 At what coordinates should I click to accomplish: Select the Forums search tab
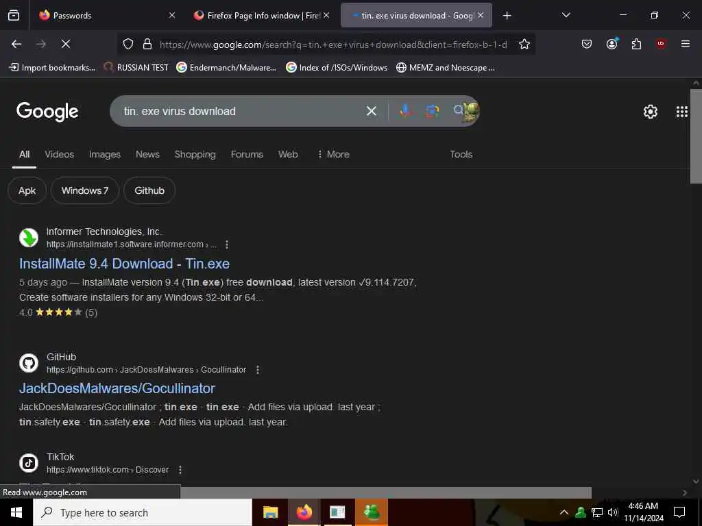coord(247,154)
